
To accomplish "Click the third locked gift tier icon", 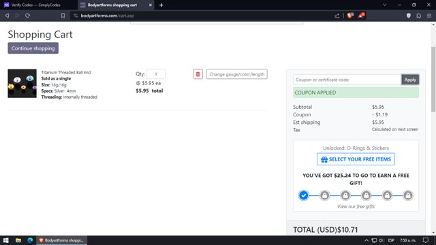I will tap(367, 195).
